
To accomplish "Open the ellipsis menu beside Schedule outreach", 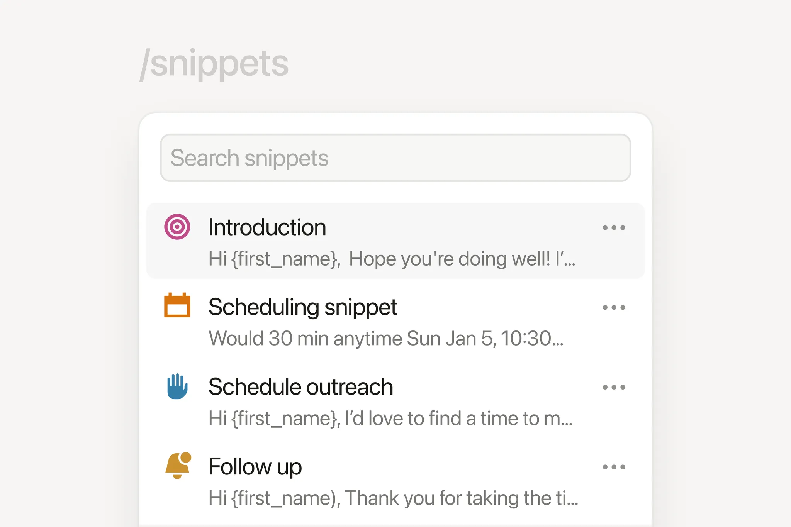I will (614, 387).
